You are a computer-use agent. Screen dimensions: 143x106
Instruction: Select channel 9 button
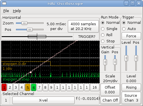[51, 87]
